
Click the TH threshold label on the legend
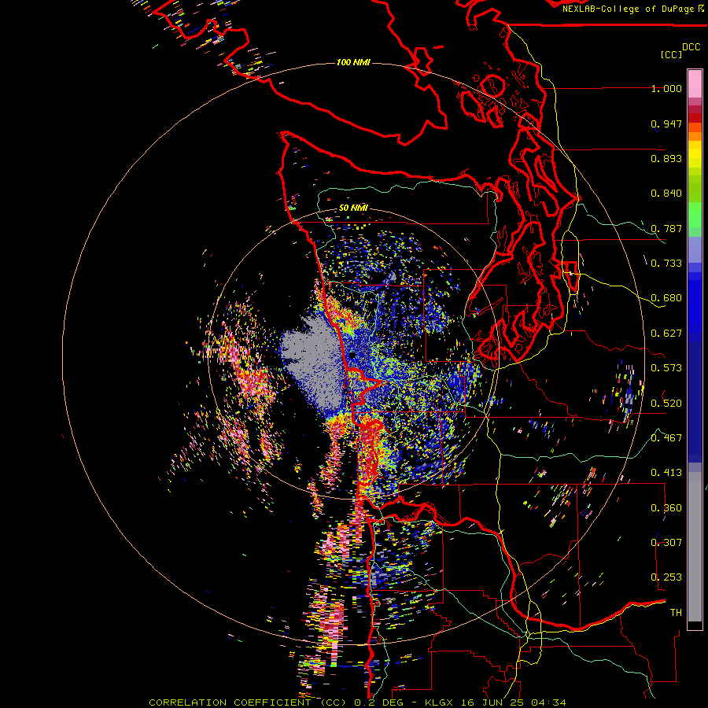pos(676,612)
